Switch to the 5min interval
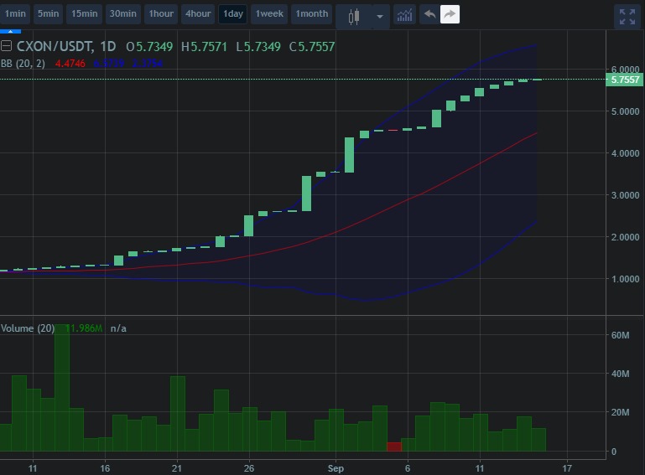645x475 pixels. pos(48,14)
